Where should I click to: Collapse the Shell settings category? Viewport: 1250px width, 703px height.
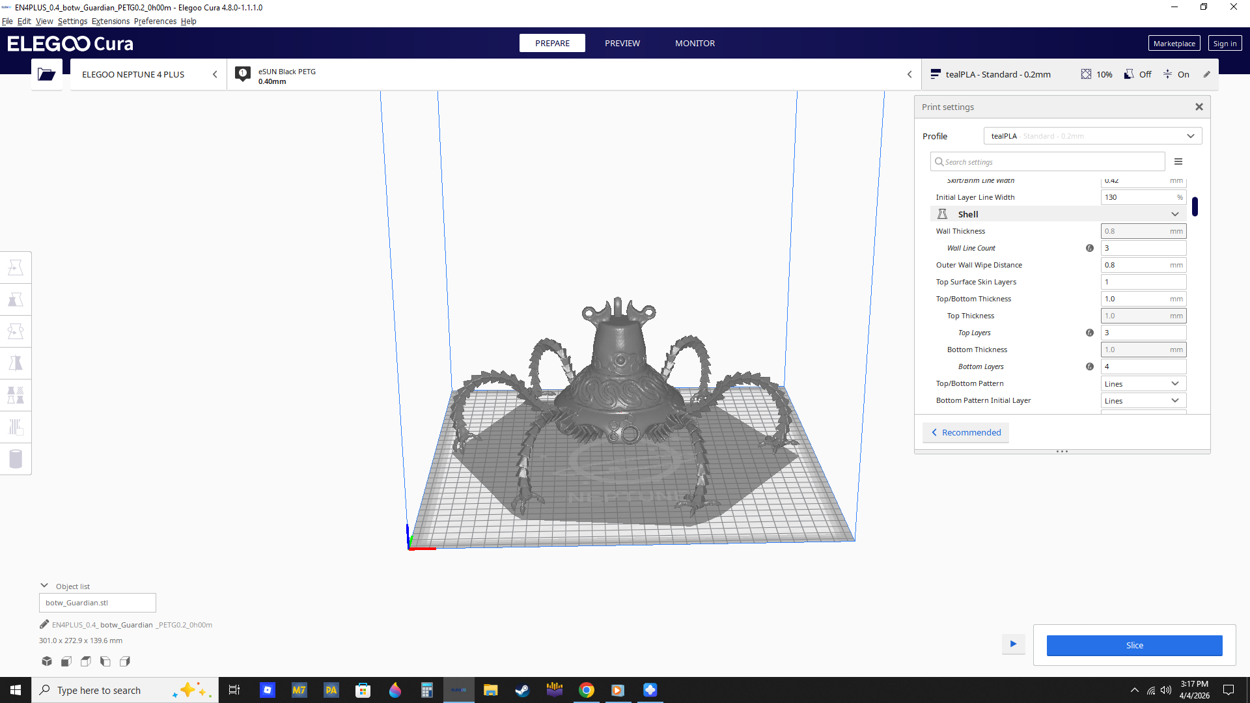pyautogui.click(x=1059, y=214)
